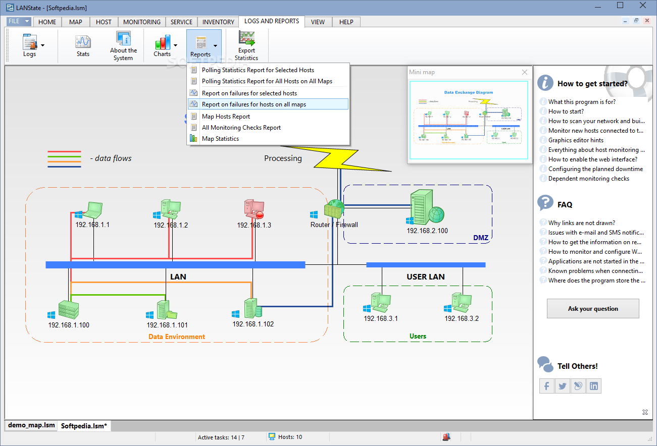Screen dimensions: 657x446
Task: Click the satellite-dish share icon
Action: pyautogui.click(x=578, y=386)
